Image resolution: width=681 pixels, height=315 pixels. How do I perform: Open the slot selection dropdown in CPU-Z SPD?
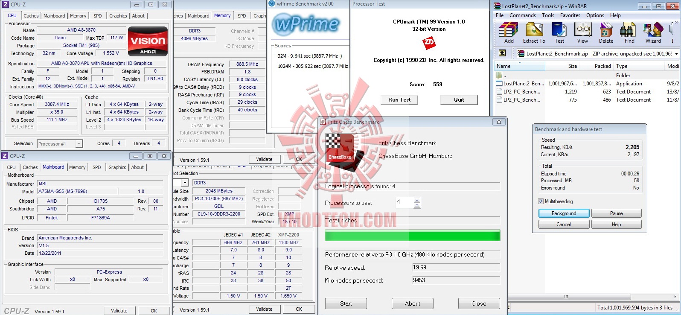pyautogui.click(x=185, y=183)
